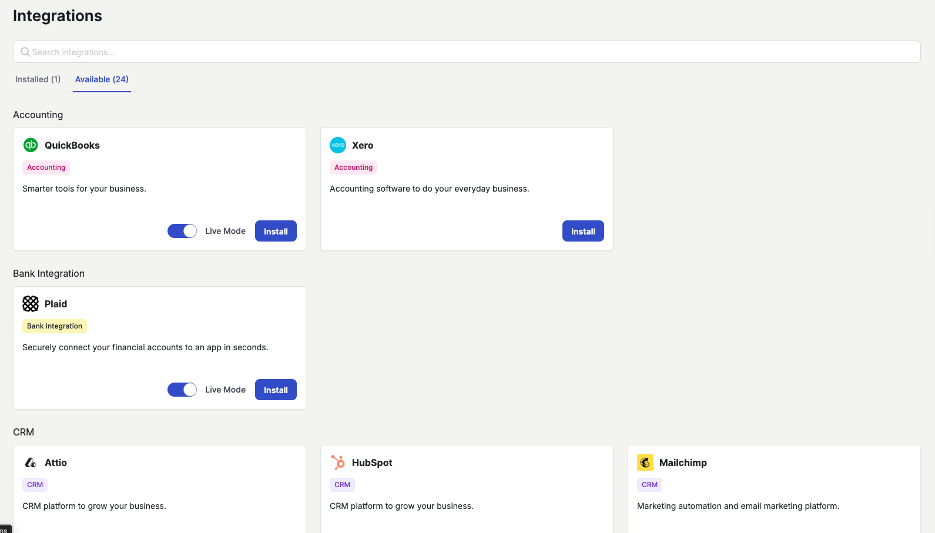
Task: Click the QuickBooks logo icon
Action: 31,145
